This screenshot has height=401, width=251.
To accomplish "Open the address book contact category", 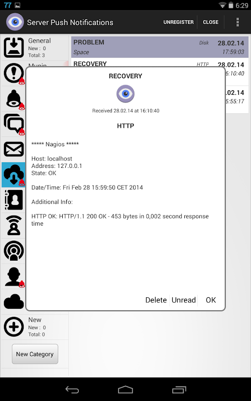I will point(14,200).
